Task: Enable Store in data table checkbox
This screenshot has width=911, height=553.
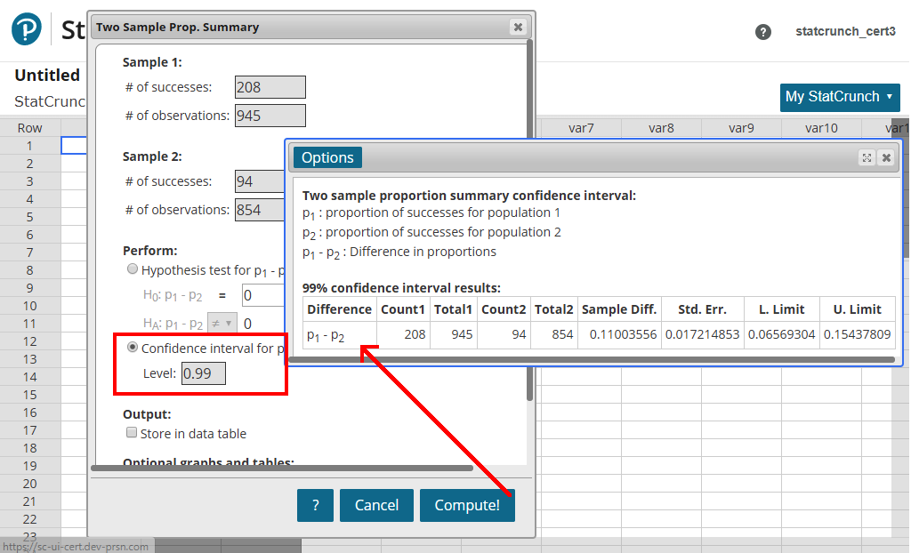Action: 132,434
